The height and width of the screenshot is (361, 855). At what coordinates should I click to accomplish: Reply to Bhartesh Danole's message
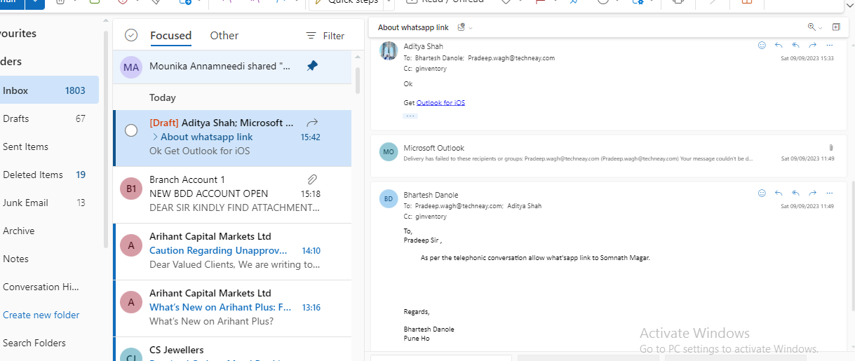(779, 193)
